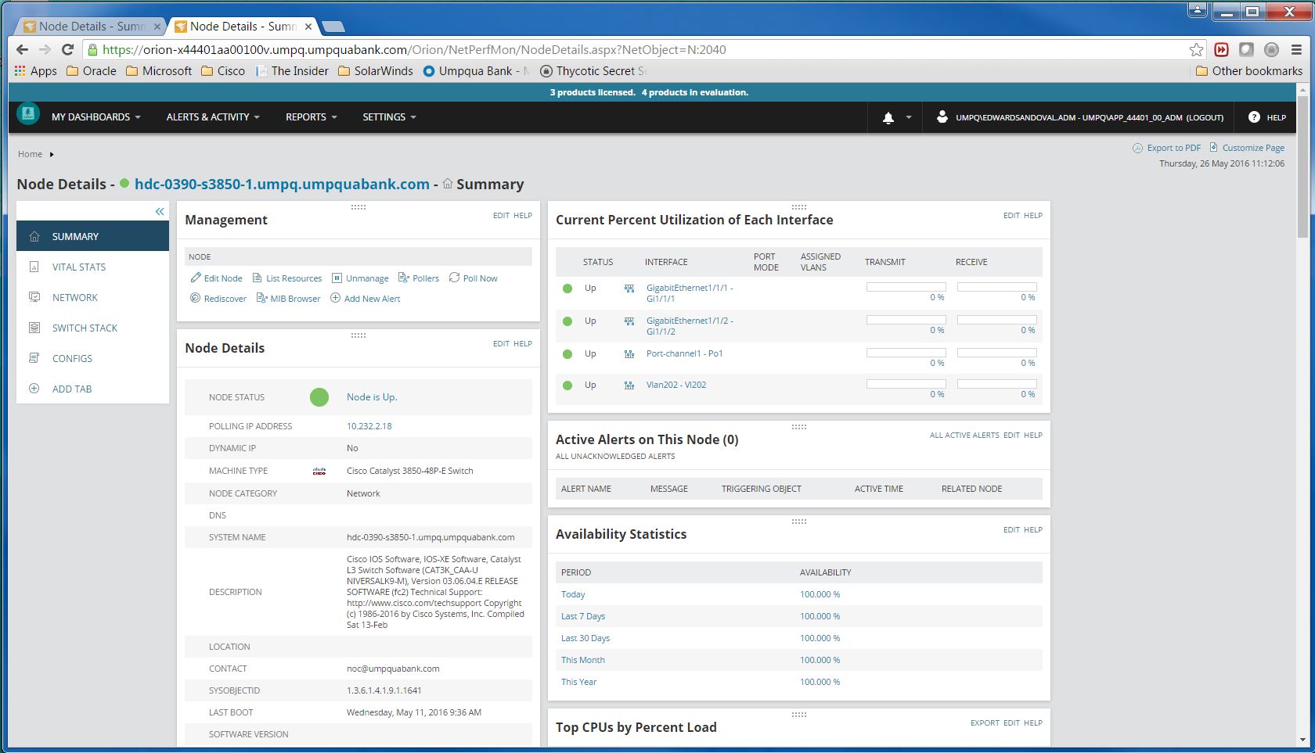
Task: Click the Home breadcrumb link
Action: pyautogui.click(x=31, y=154)
